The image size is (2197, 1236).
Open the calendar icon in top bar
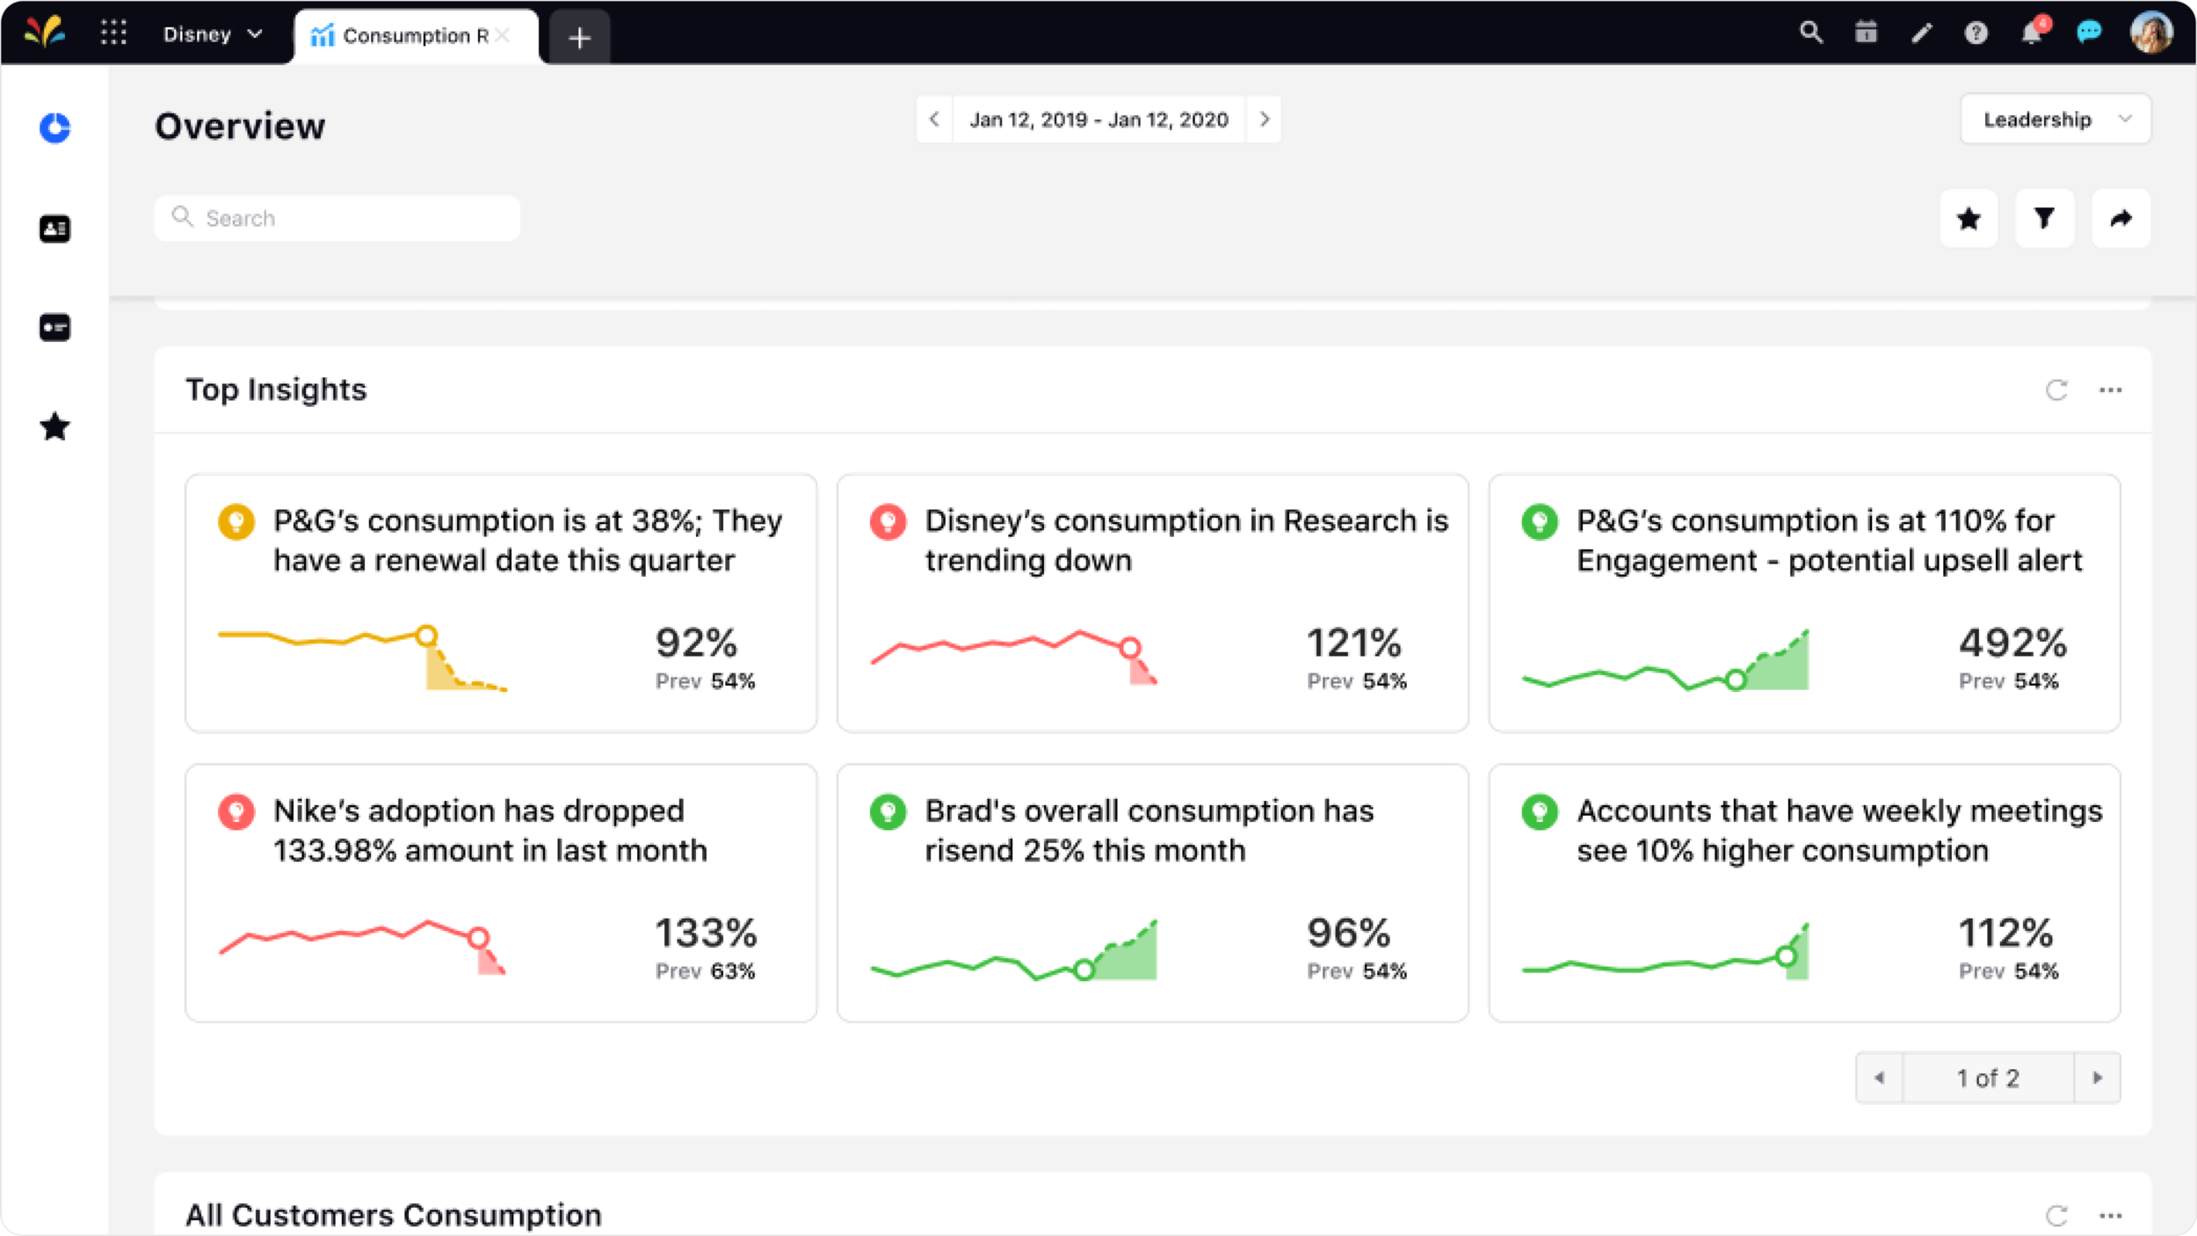(x=1866, y=33)
